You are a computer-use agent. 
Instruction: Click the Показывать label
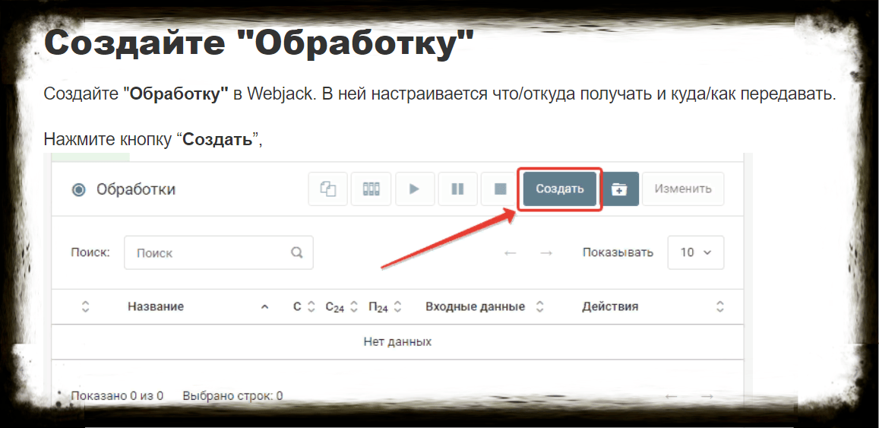click(x=618, y=252)
